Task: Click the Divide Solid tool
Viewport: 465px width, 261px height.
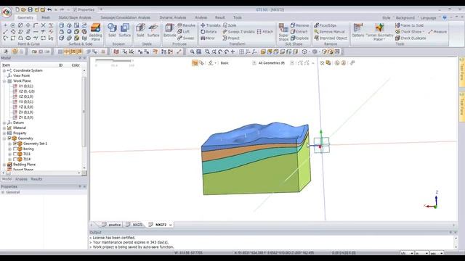Action: (140, 30)
